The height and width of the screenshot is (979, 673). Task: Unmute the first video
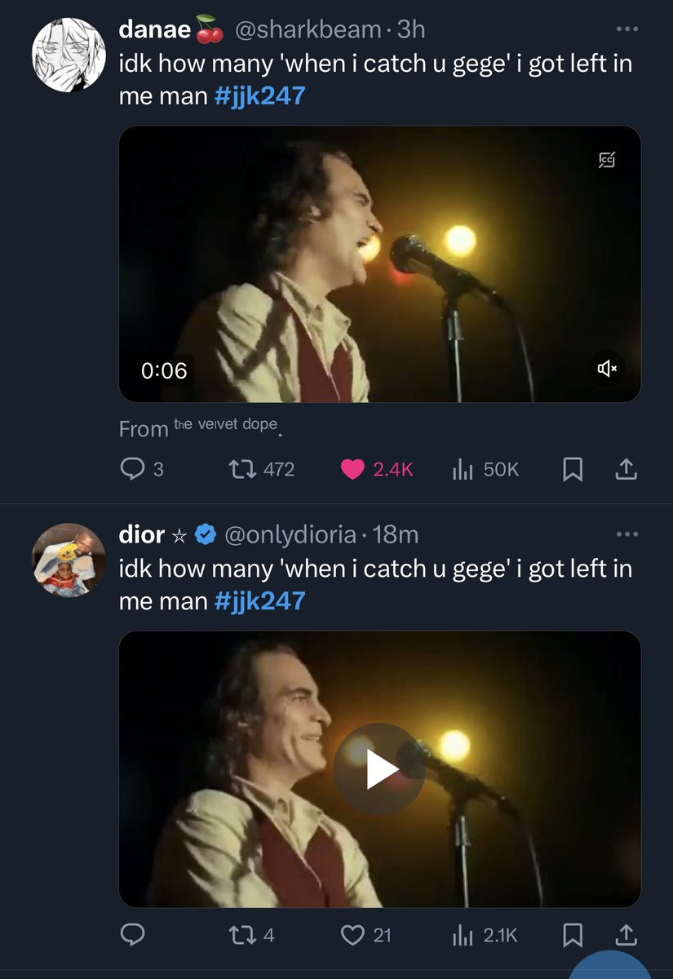tap(608, 370)
